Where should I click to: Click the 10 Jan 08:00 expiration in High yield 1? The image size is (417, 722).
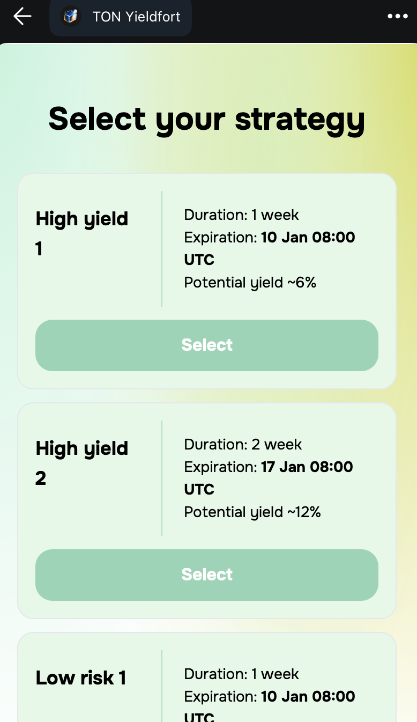[308, 237]
